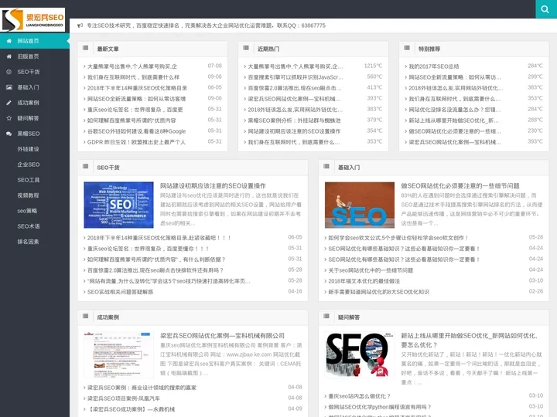Click 近期热门 panel heading
The width and height of the screenshot is (557, 417).
pos(268,49)
